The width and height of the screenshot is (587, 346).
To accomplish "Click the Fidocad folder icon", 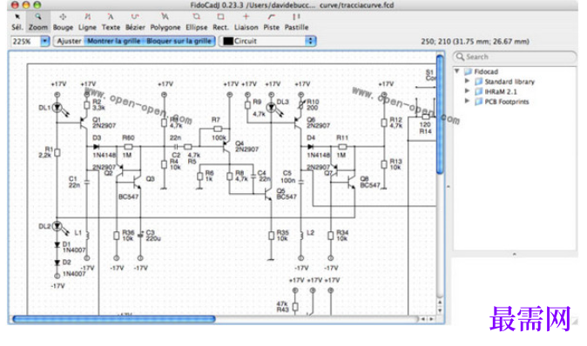I will click(x=468, y=71).
